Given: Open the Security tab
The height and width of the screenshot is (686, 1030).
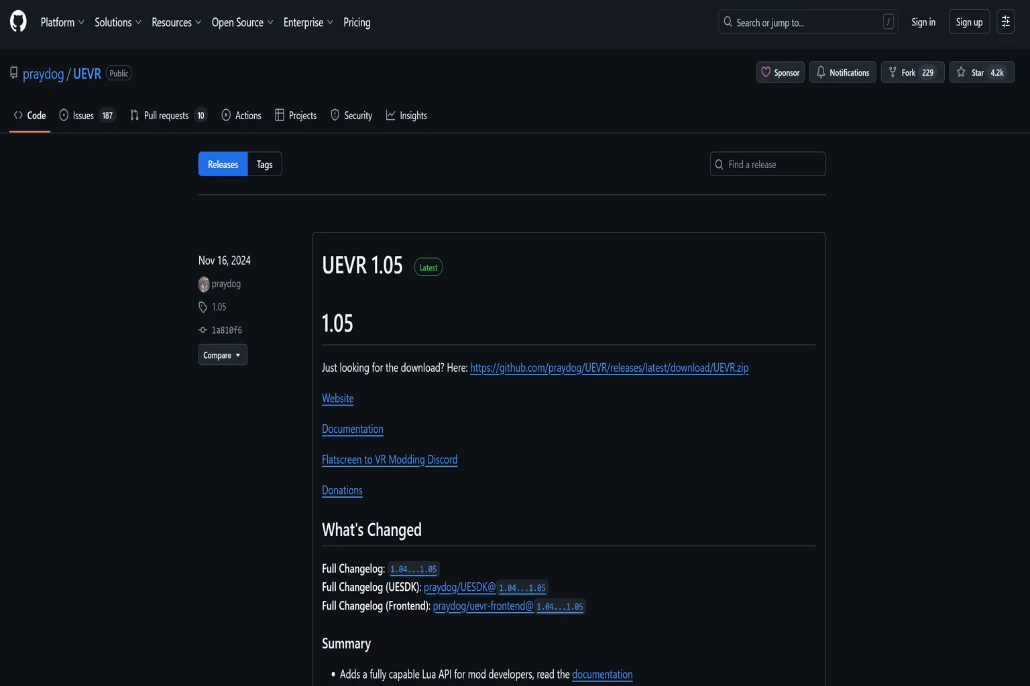Looking at the screenshot, I should pos(351,115).
